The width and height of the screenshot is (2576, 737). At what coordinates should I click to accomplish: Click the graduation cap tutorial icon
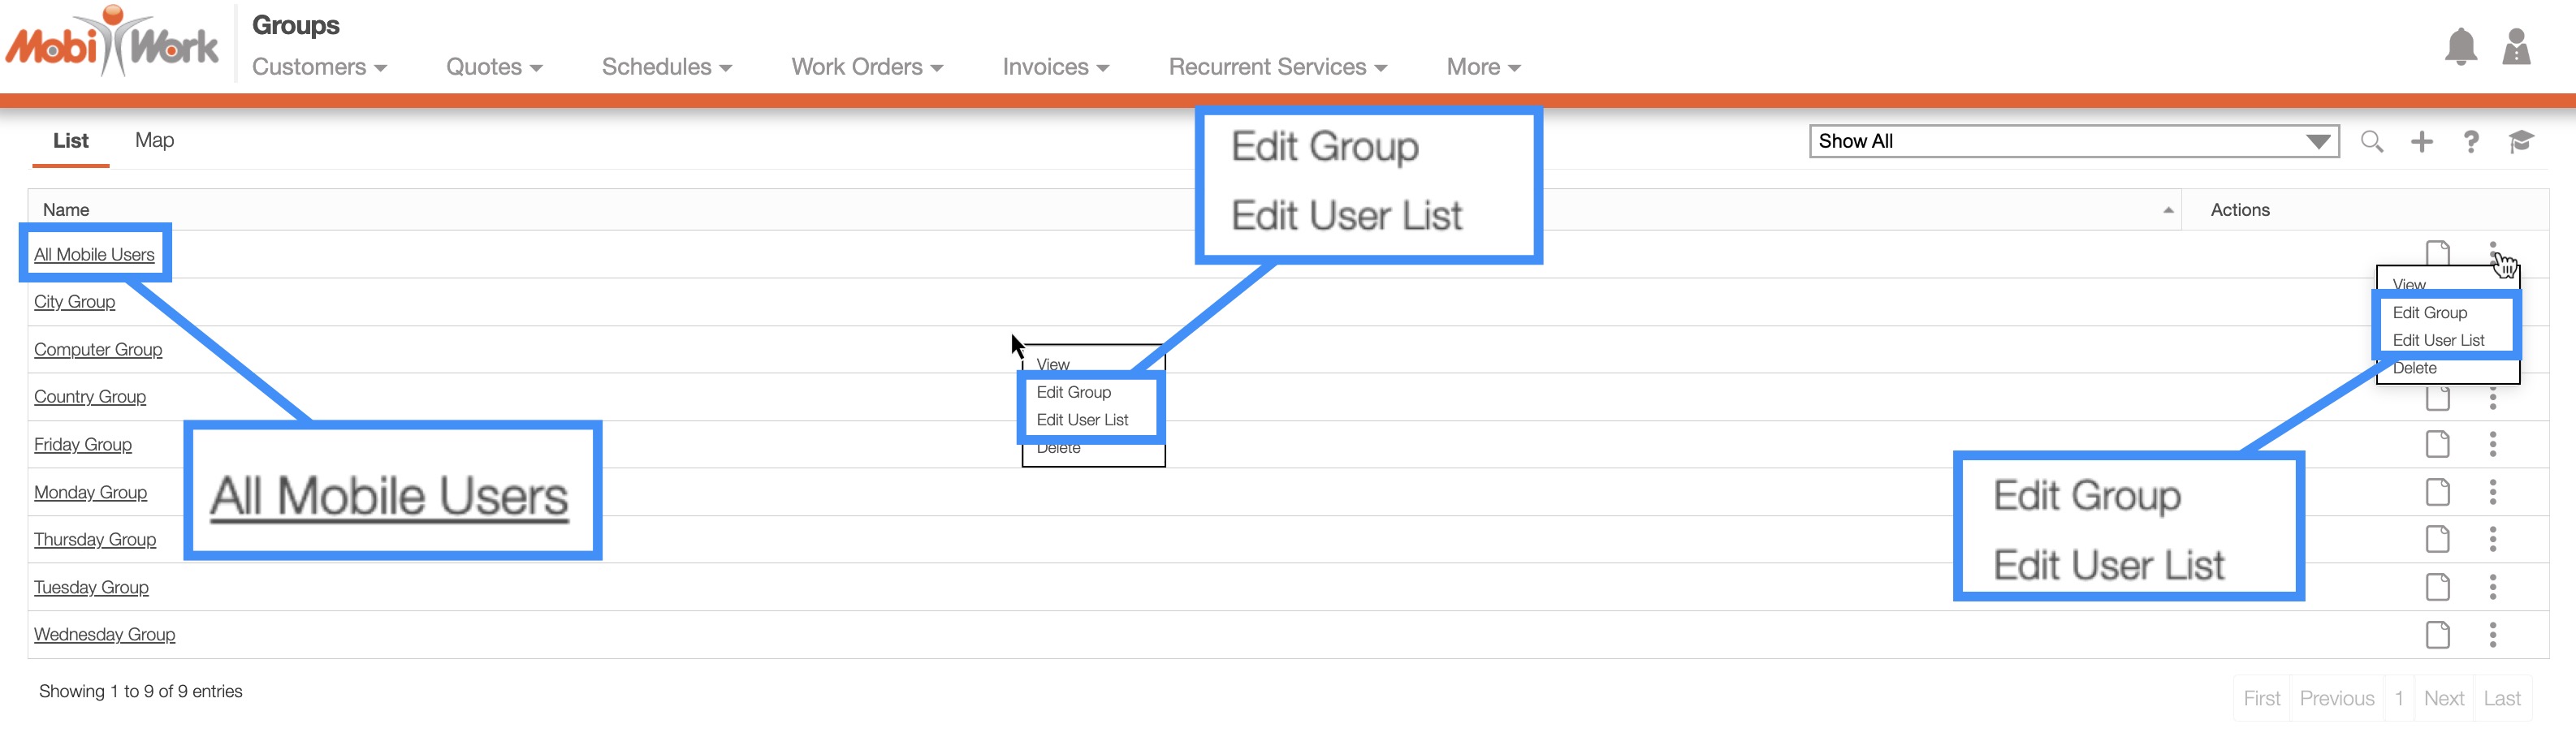pyautogui.click(x=2520, y=142)
